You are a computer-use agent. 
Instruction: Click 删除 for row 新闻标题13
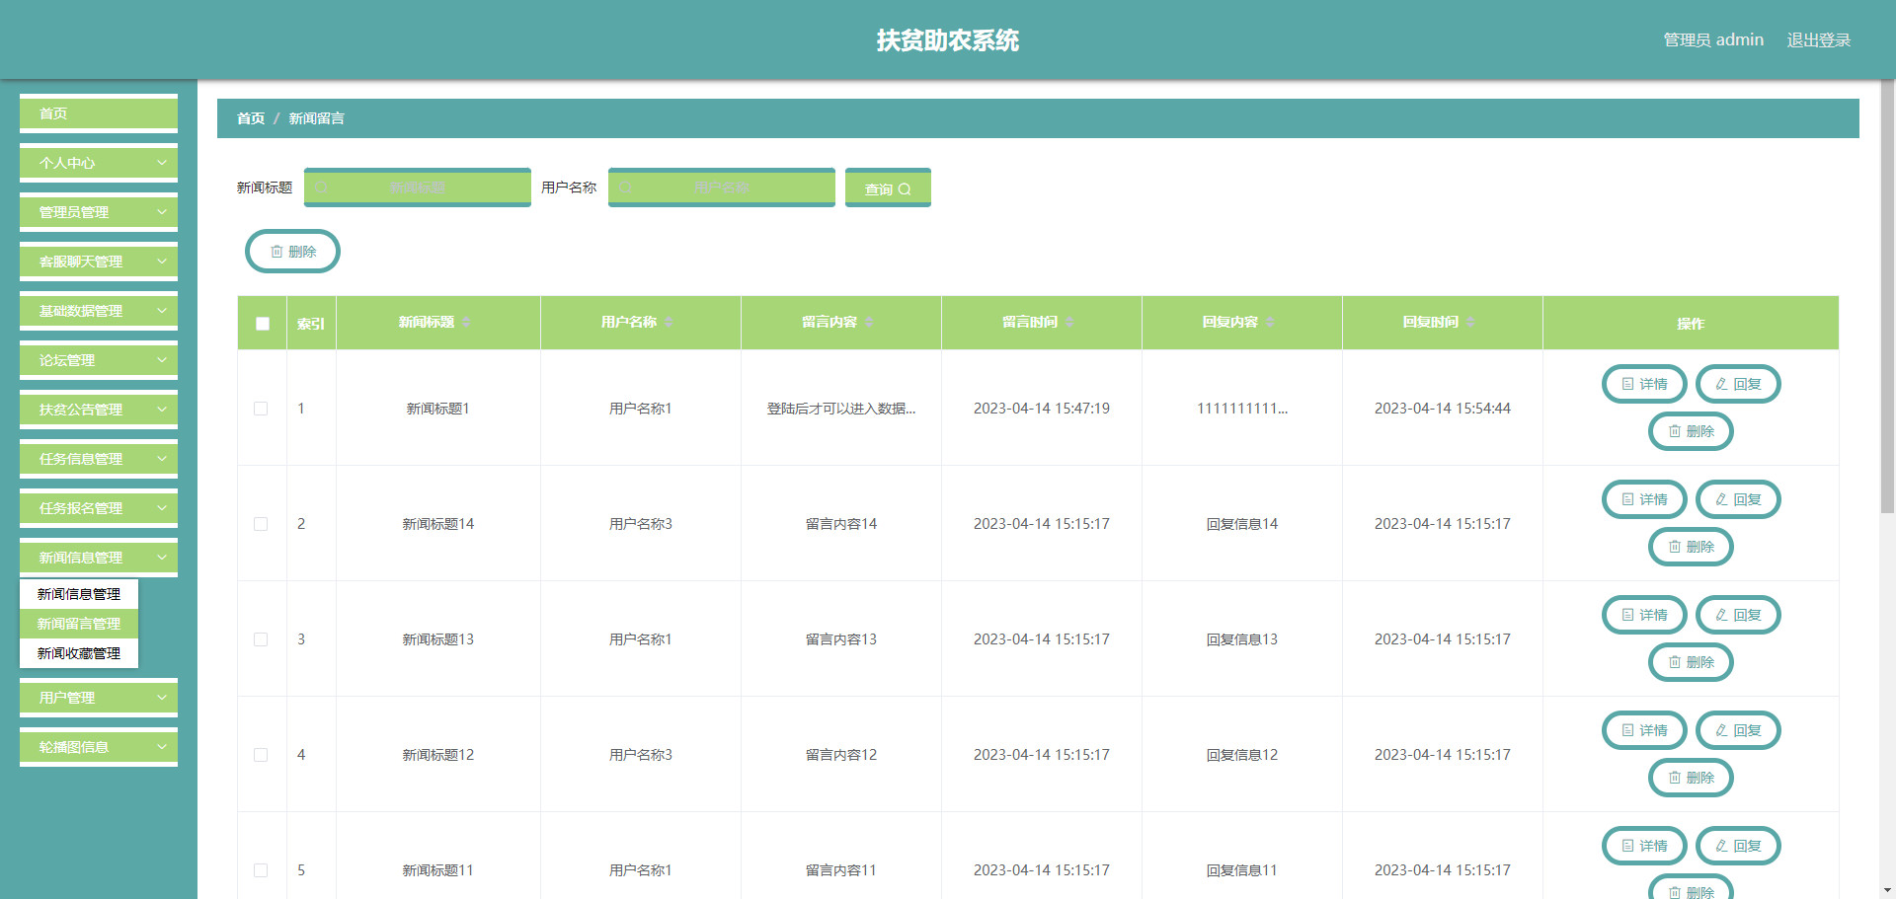click(x=1691, y=662)
